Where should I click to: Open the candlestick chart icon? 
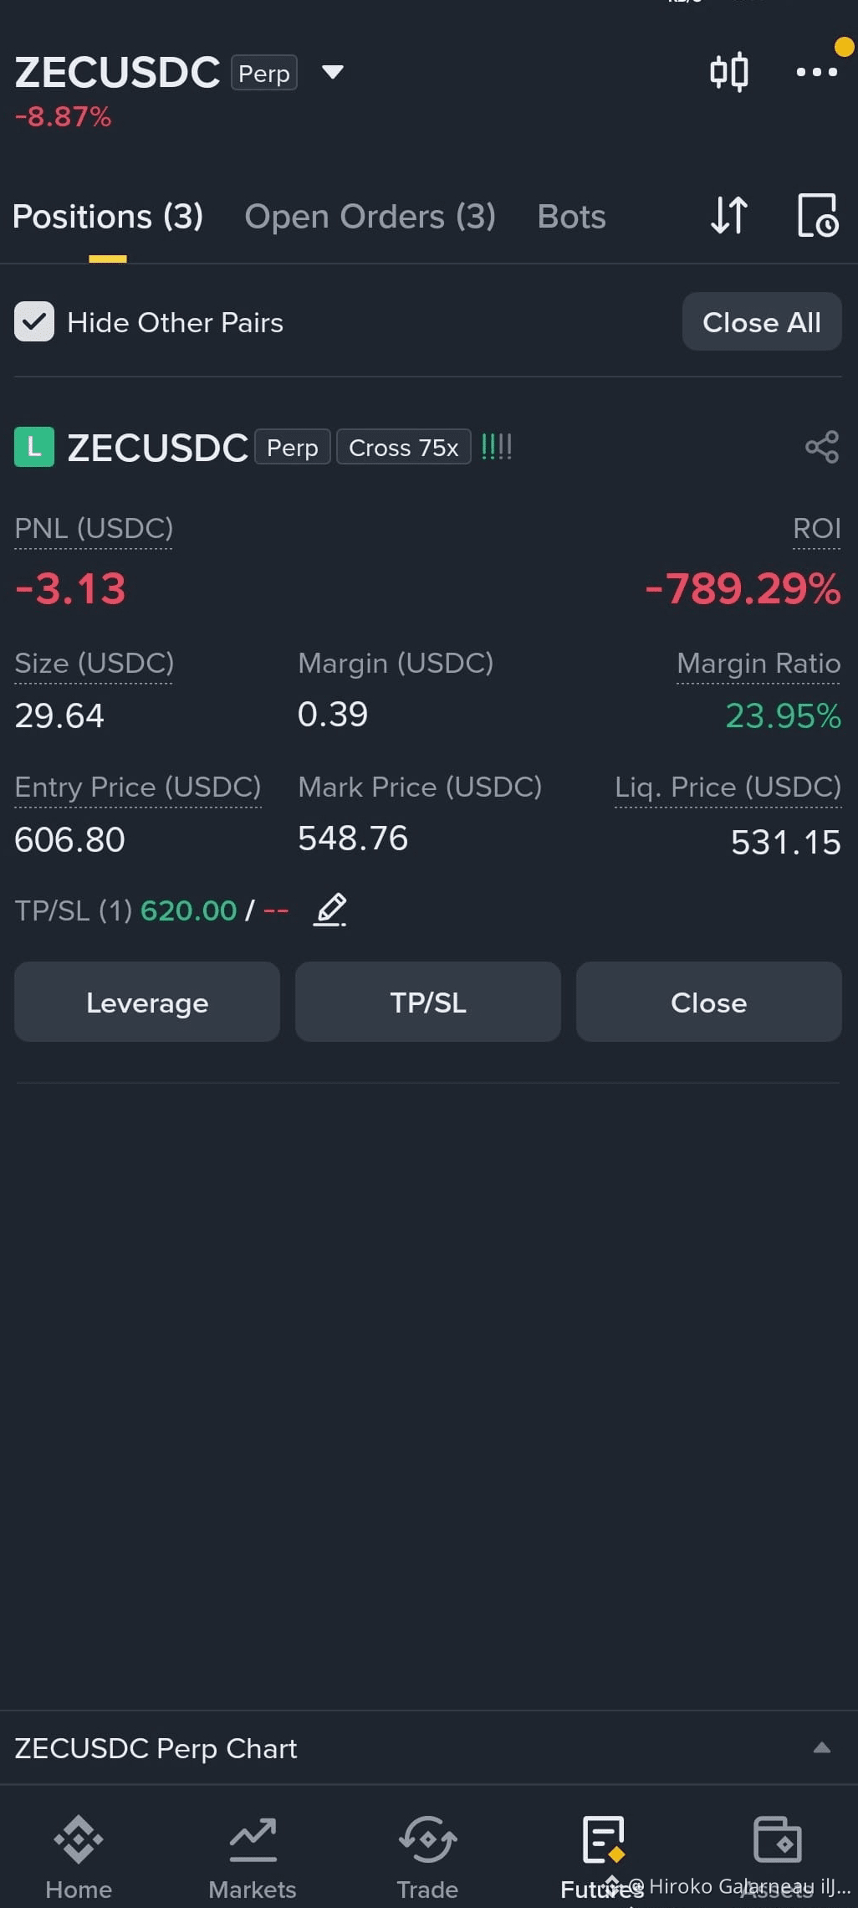(728, 72)
